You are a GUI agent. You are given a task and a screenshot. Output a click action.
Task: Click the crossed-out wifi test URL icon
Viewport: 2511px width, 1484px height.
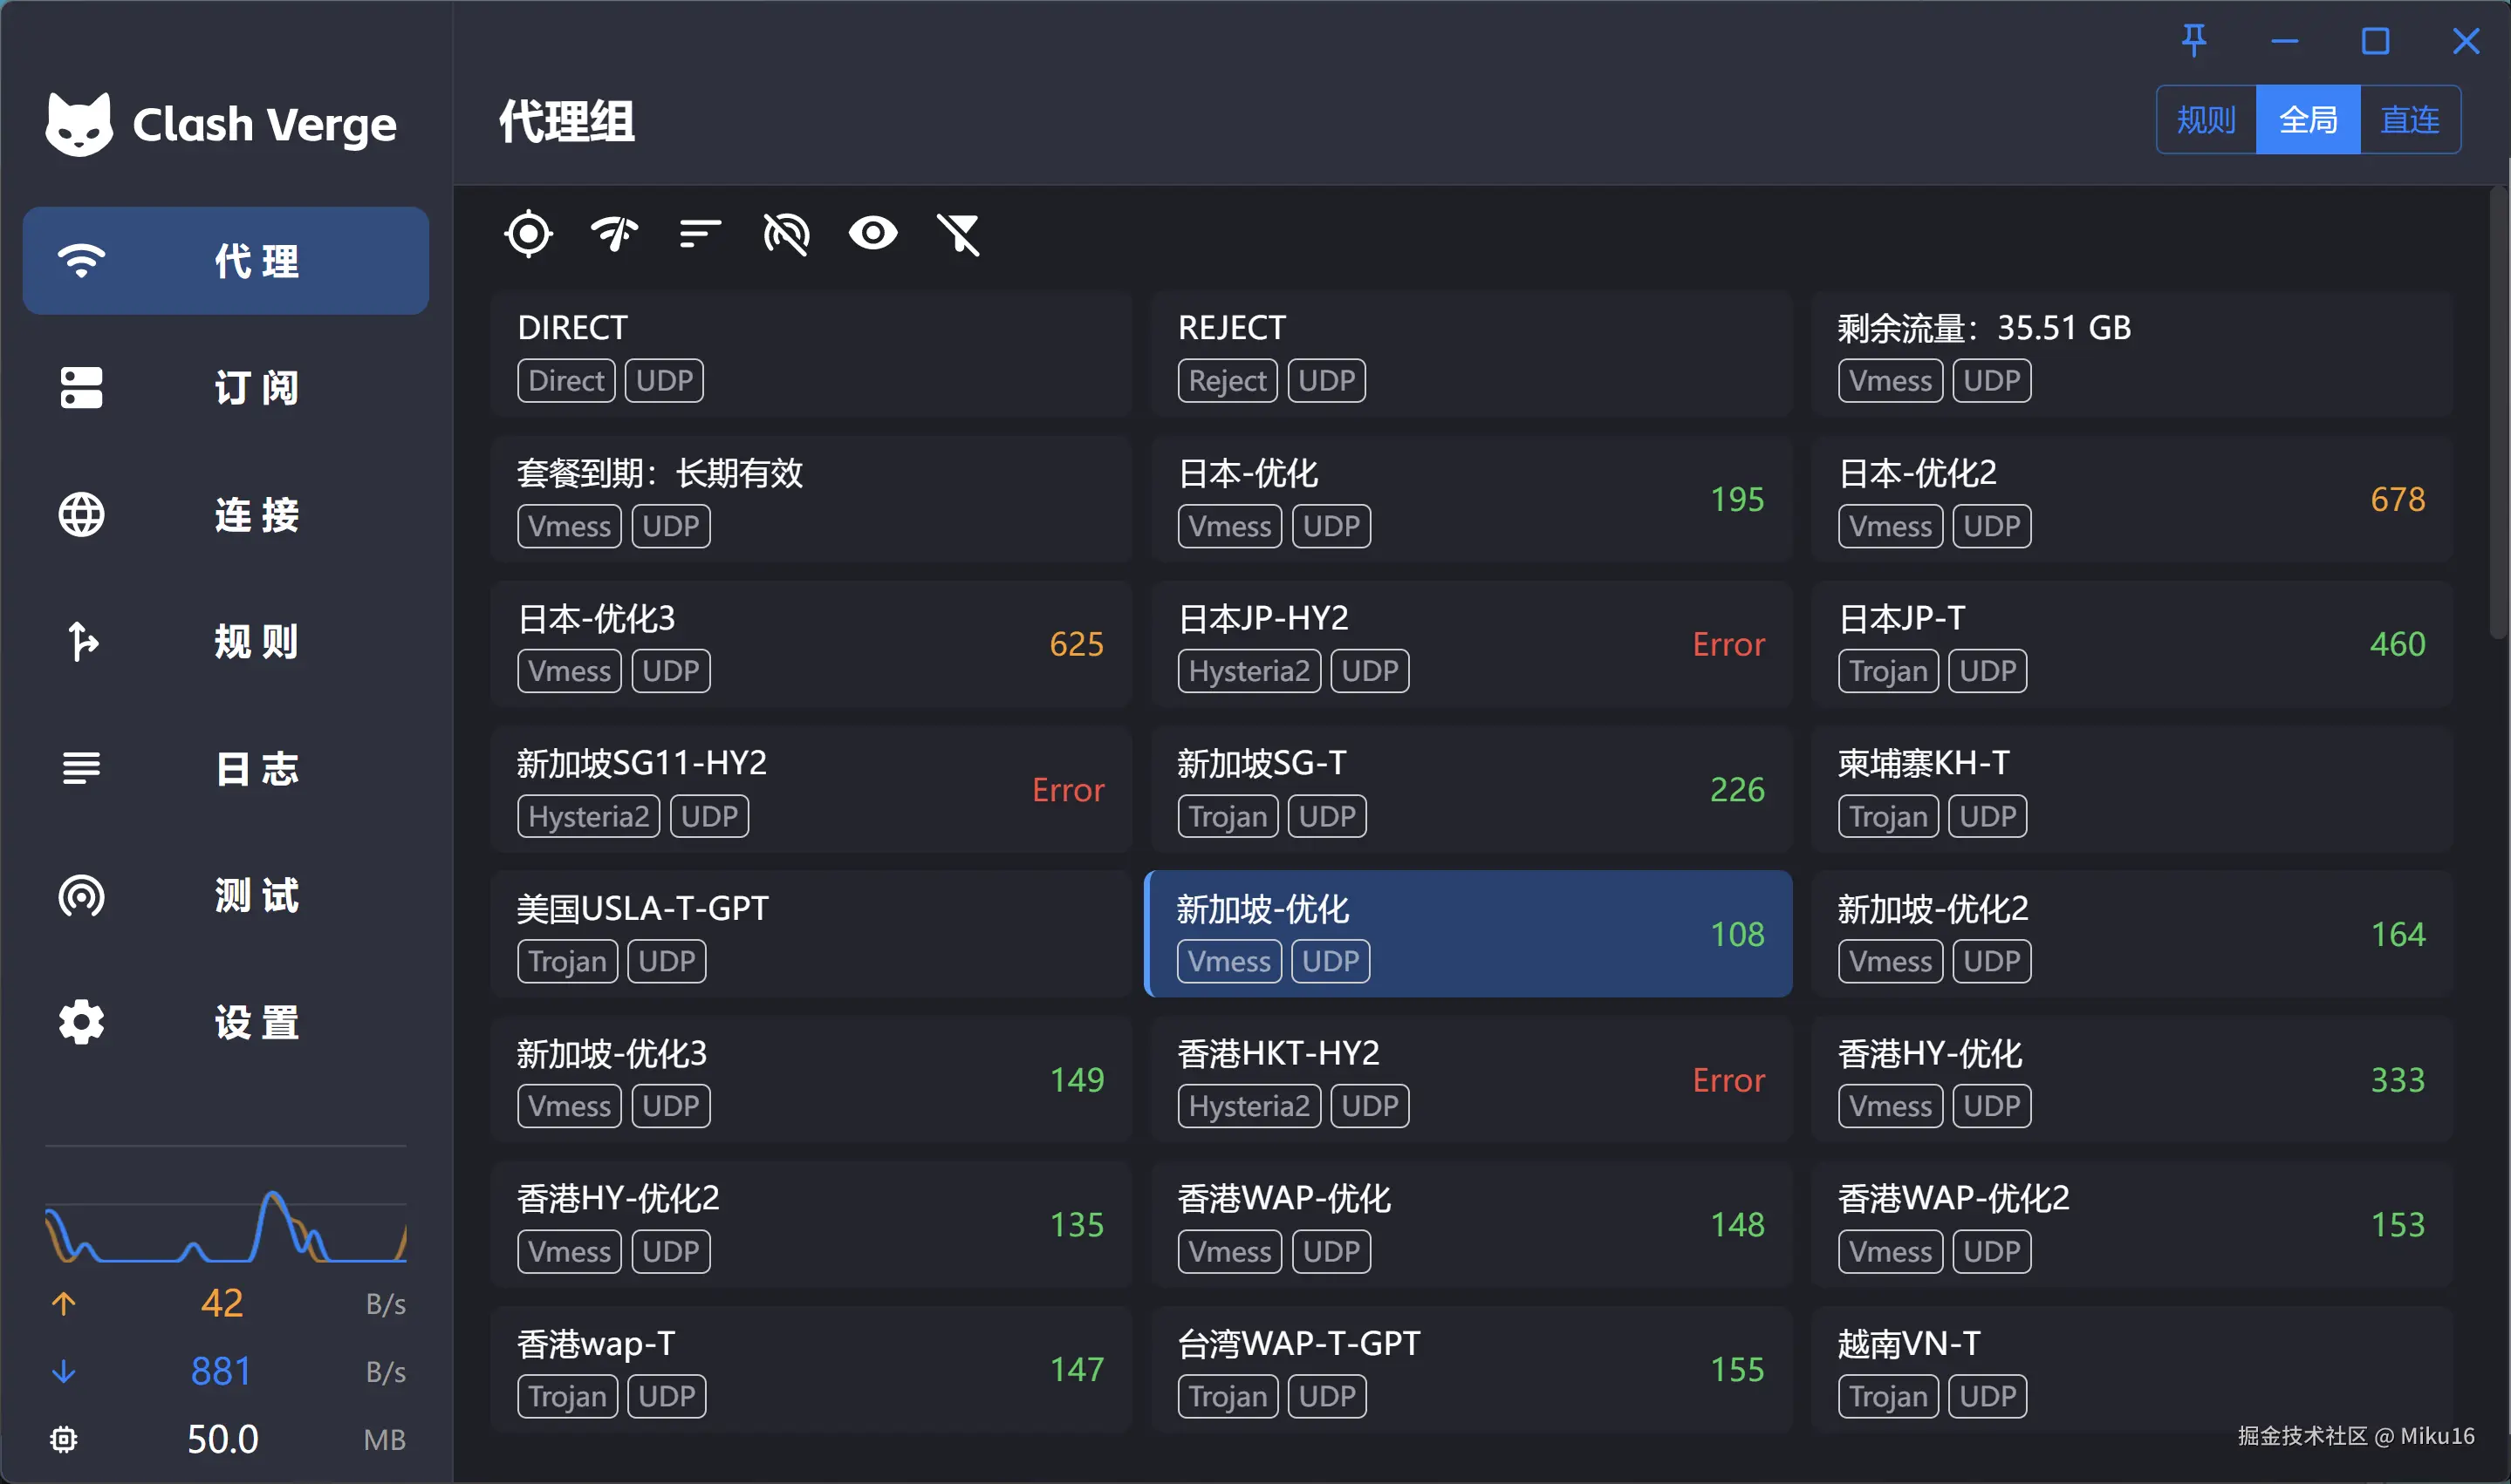point(786,234)
